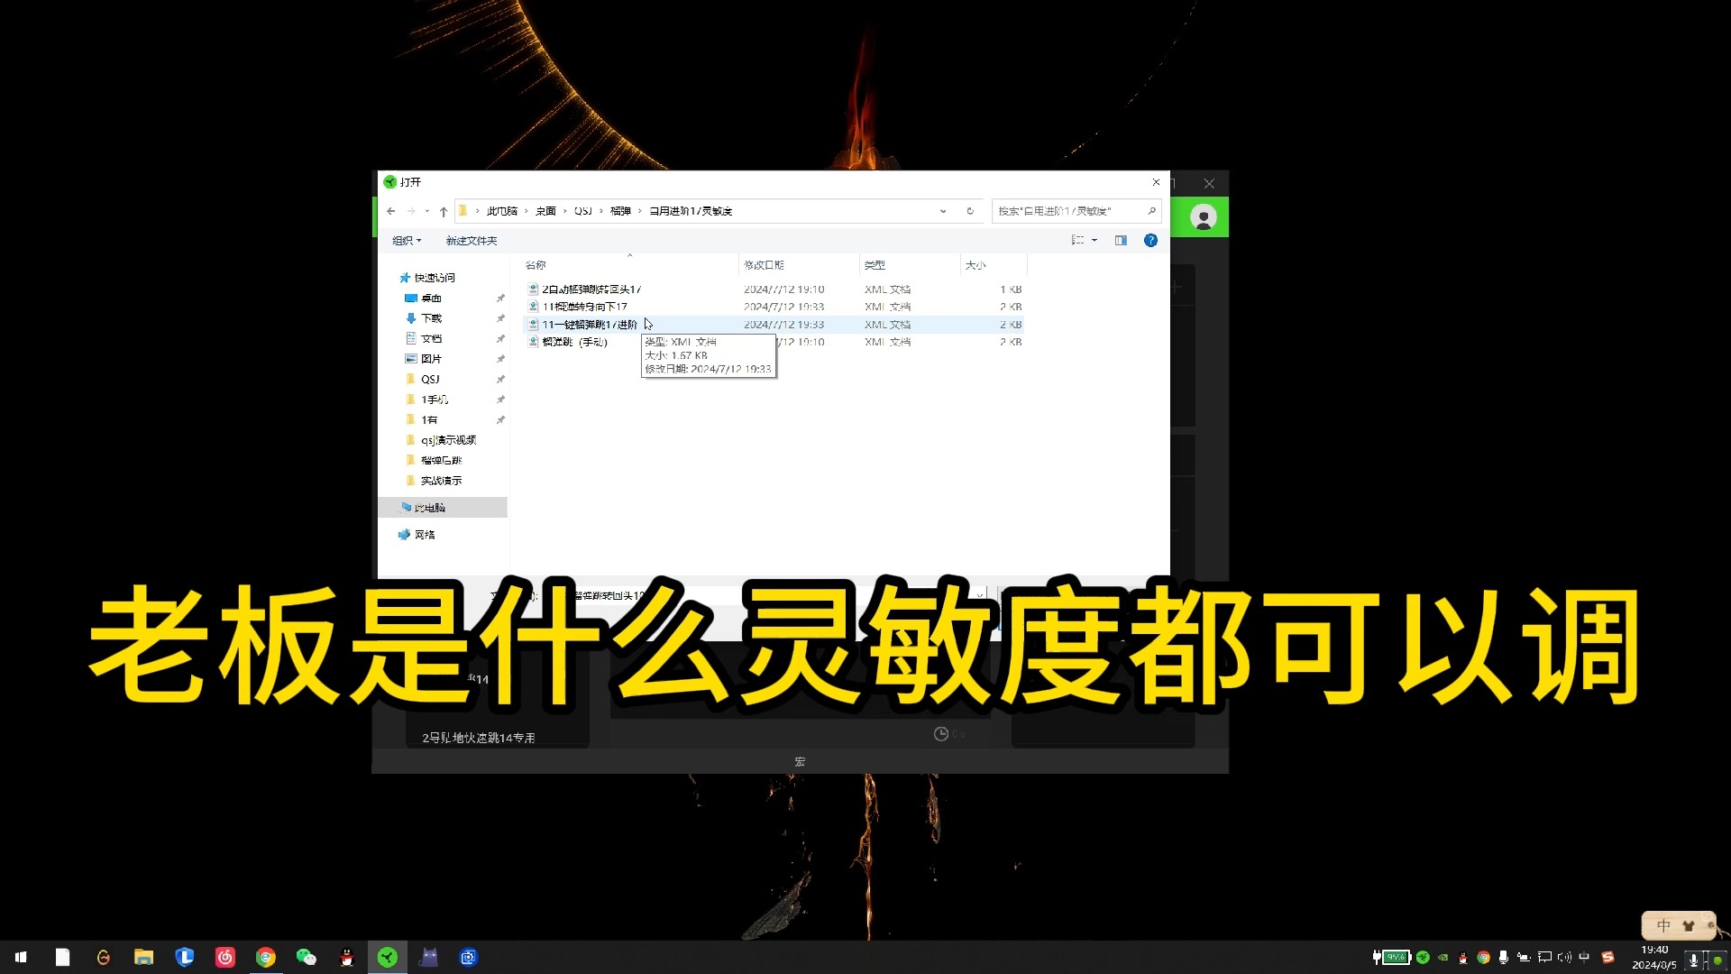Open the purple cat app on the taskbar
Screen dimensions: 1731x974
pyautogui.click(x=428, y=957)
